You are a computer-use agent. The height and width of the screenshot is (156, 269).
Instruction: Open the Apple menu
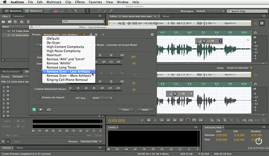(5, 2)
